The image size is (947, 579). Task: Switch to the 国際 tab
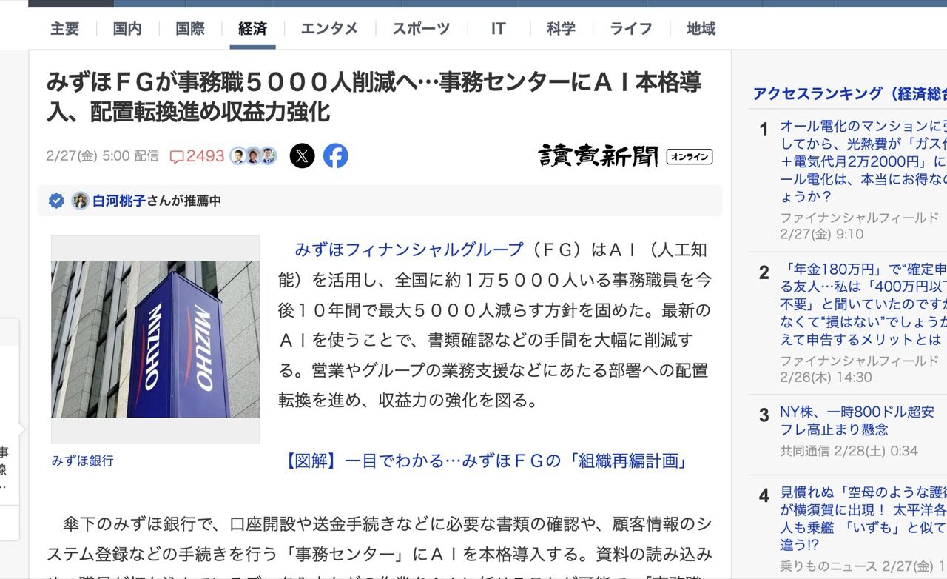(190, 29)
